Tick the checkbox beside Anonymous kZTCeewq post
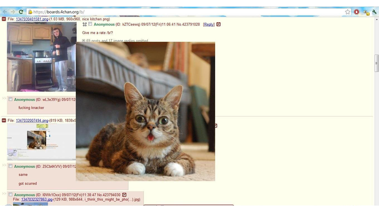Image resolution: width=379 pixels, height=214 pixels. pos(90,24)
